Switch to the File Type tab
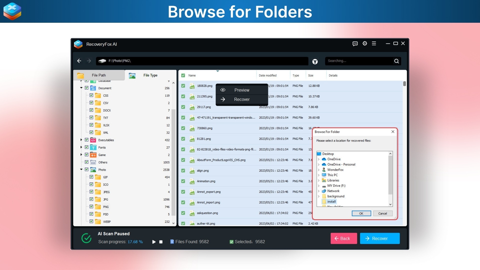This screenshot has width=480, height=270. 149,75
